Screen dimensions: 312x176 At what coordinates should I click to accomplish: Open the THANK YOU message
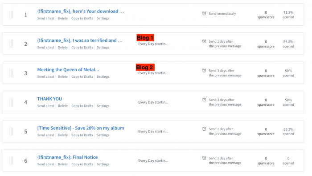[49, 99]
